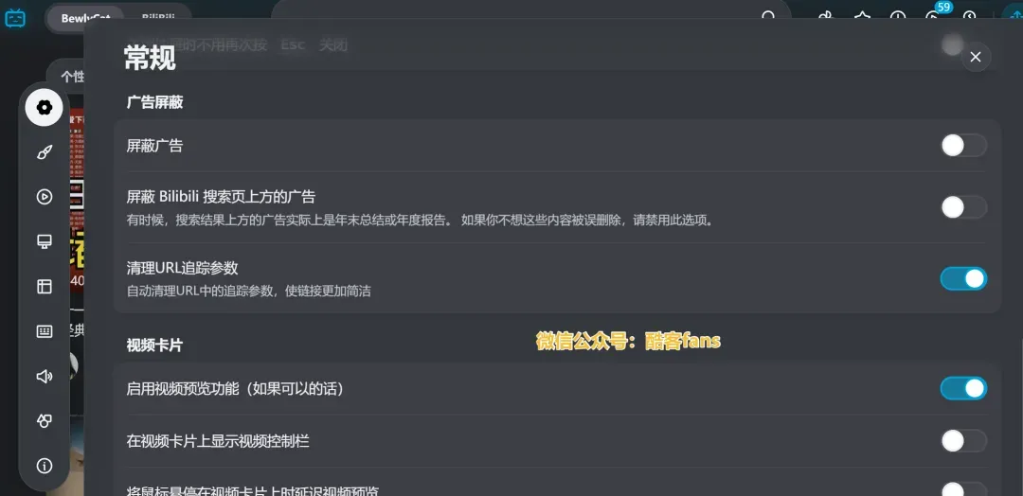Image resolution: width=1023 pixels, height=496 pixels.
Task: Select the layout grid sidebar icon
Action: pyautogui.click(x=45, y=286)
